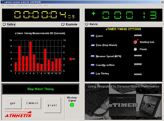Select the CountUp w/Alert arrow icon

(93, 65)
